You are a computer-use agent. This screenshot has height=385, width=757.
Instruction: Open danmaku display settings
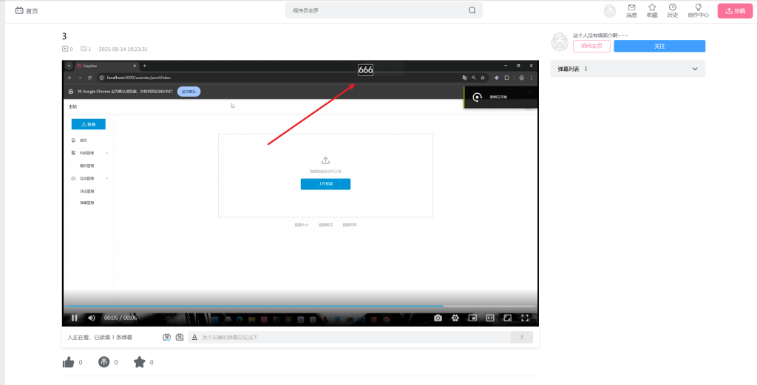[x=180, y=337]
